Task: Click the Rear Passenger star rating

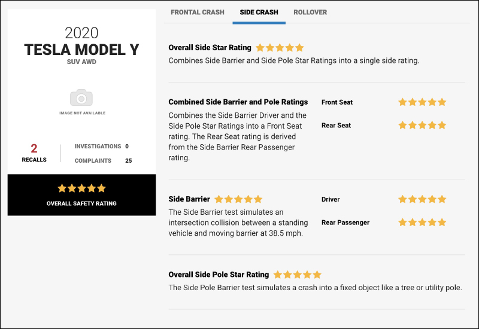Action: 422,223
